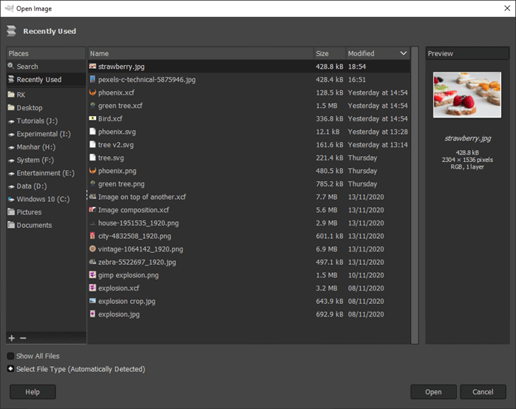
Task: Click the Preview panel header
Action: click(x=467, y=53)
